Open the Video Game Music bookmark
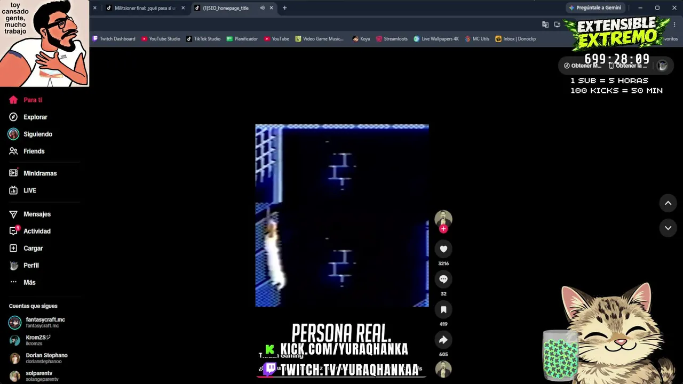Viewport: 683px width, 384px height. click(319, 39)
